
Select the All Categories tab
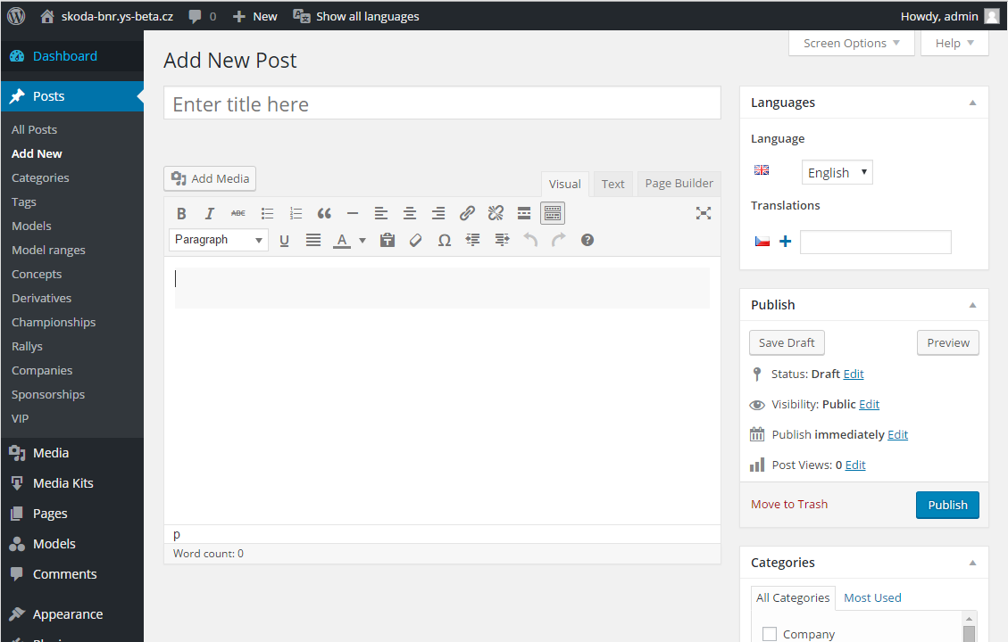793,597
